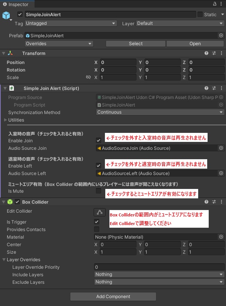Open the Layer dropdown set to Default
Image resolution: width=226 pixels, height=306 pixels.
180,23
